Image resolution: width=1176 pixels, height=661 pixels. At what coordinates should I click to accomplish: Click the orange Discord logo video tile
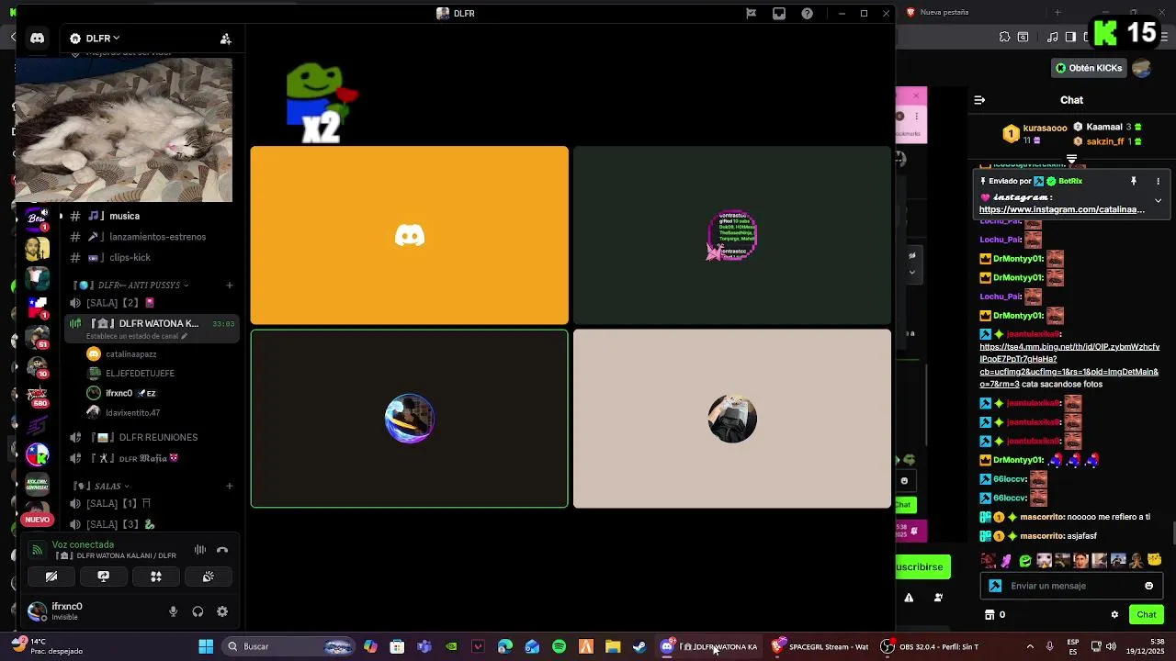(x=410, y=236)
